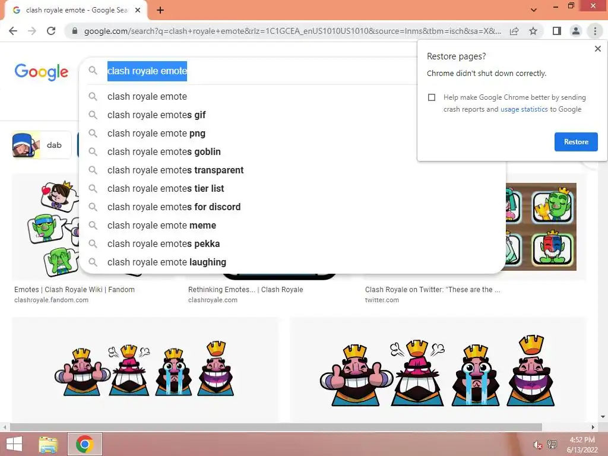Screen dimensions: 608x456
Task: Open the Fandom emotes image thumbnail
Action: pyautogui.click(x=46, y=227)
